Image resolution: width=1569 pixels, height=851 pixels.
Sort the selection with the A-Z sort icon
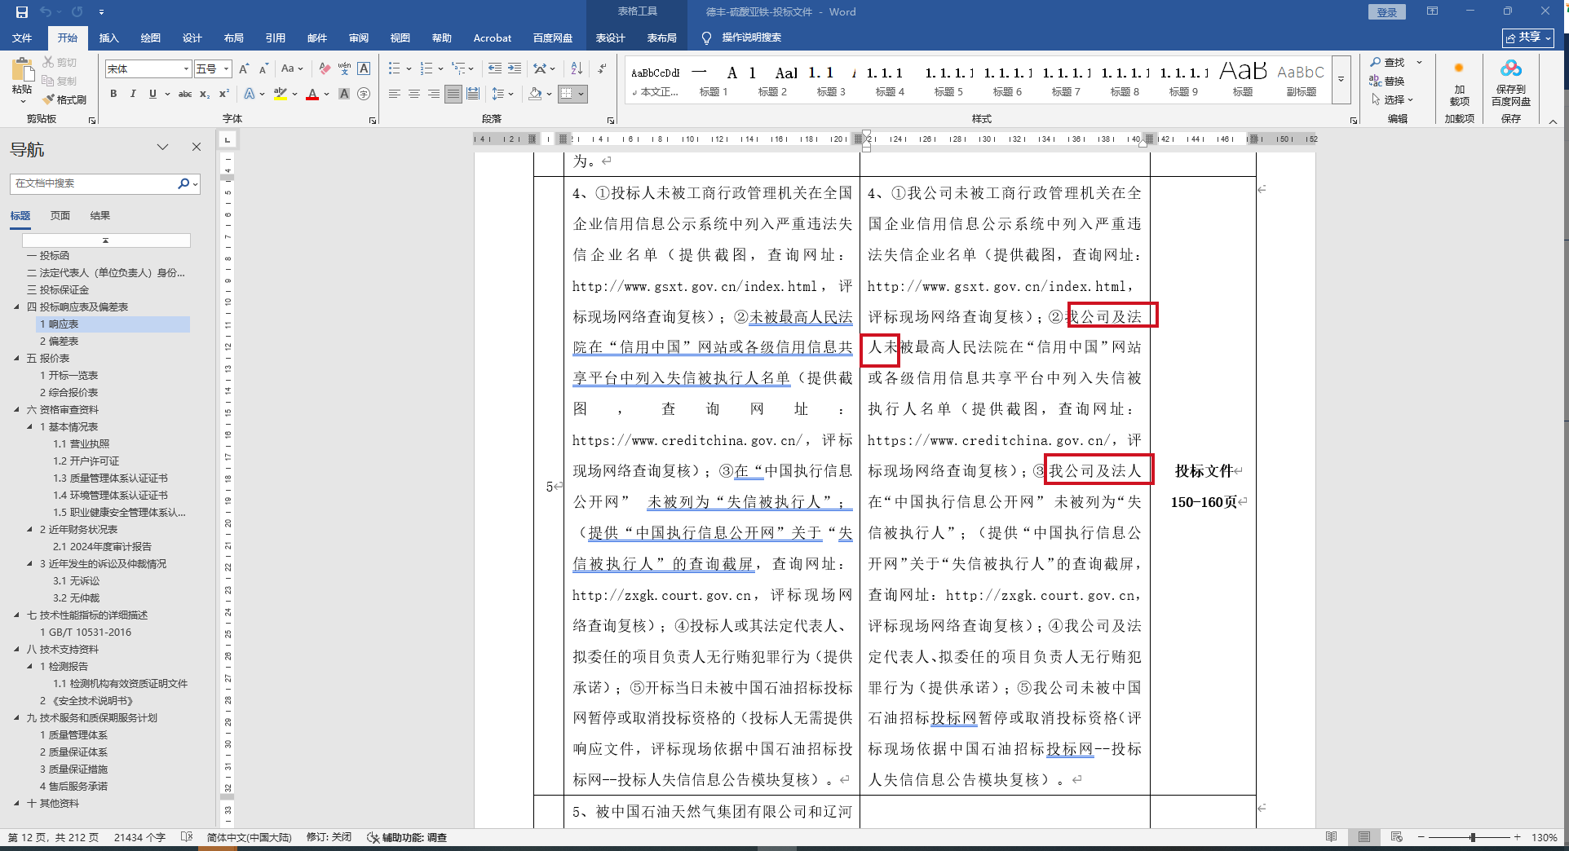(577, 69)
